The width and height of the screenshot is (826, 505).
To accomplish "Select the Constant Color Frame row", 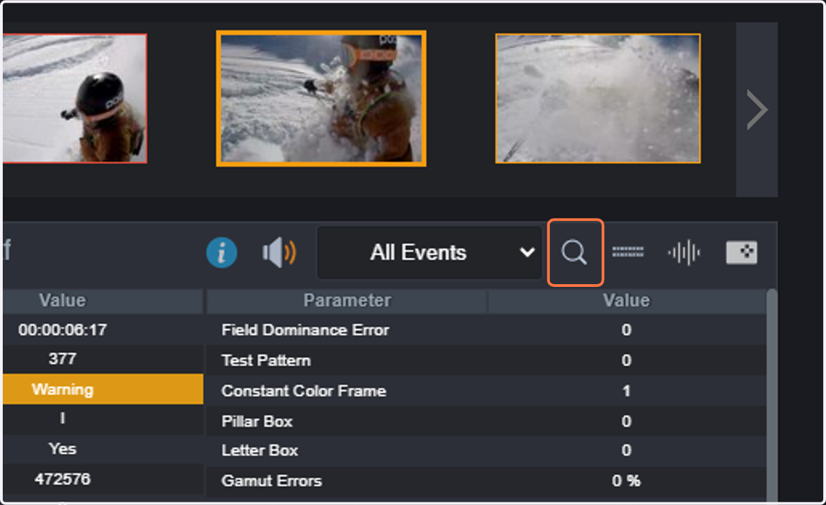I will click(486, 391).
